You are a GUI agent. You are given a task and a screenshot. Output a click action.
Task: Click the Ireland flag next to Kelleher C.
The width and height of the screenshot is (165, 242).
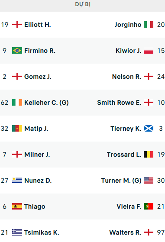point(17,103)
